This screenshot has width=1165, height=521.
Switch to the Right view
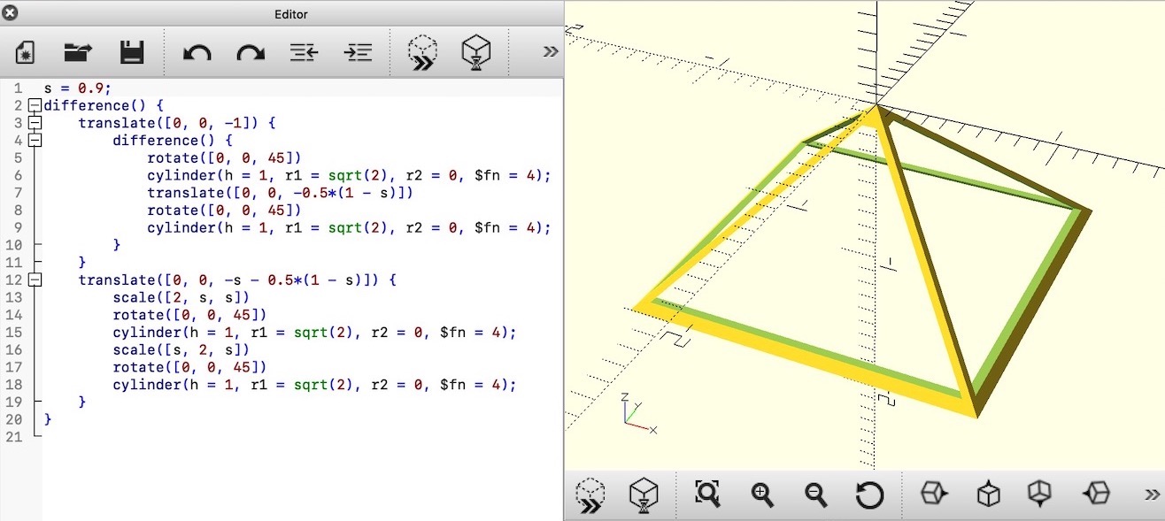[x=934, y=493]
